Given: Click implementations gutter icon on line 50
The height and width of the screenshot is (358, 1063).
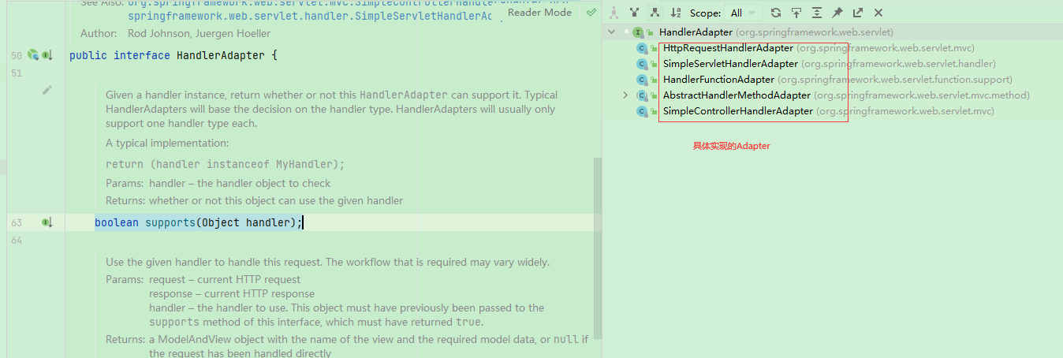Looking at the screenshot, I should [x=47, y=55].
